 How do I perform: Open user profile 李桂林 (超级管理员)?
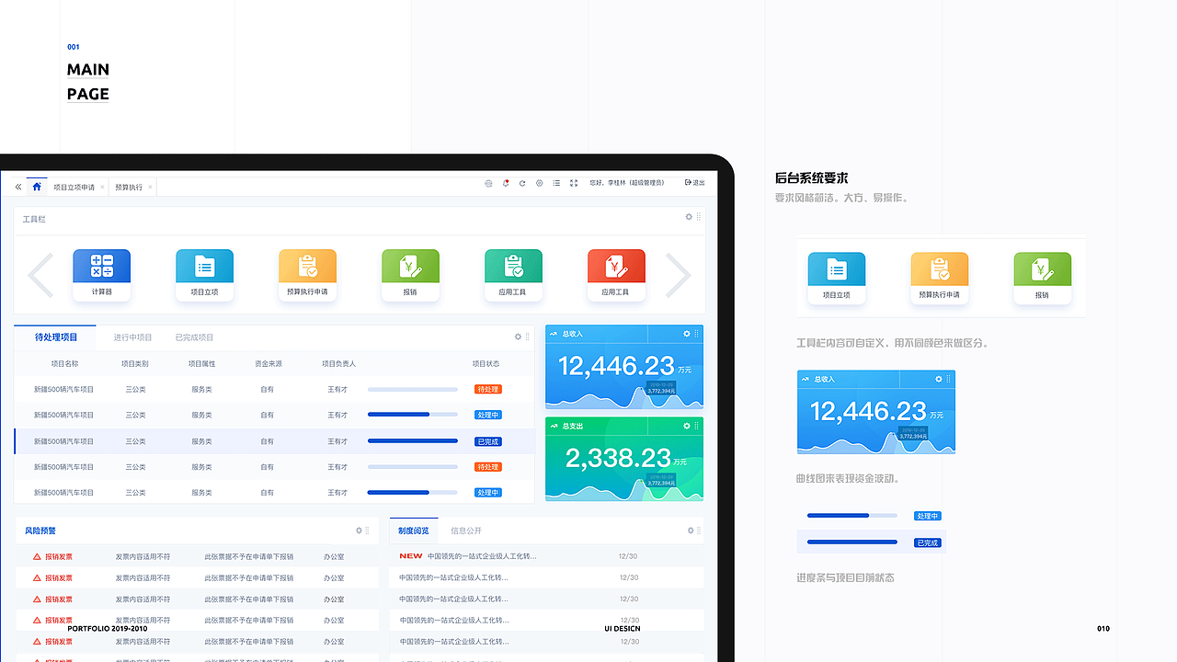626,183
